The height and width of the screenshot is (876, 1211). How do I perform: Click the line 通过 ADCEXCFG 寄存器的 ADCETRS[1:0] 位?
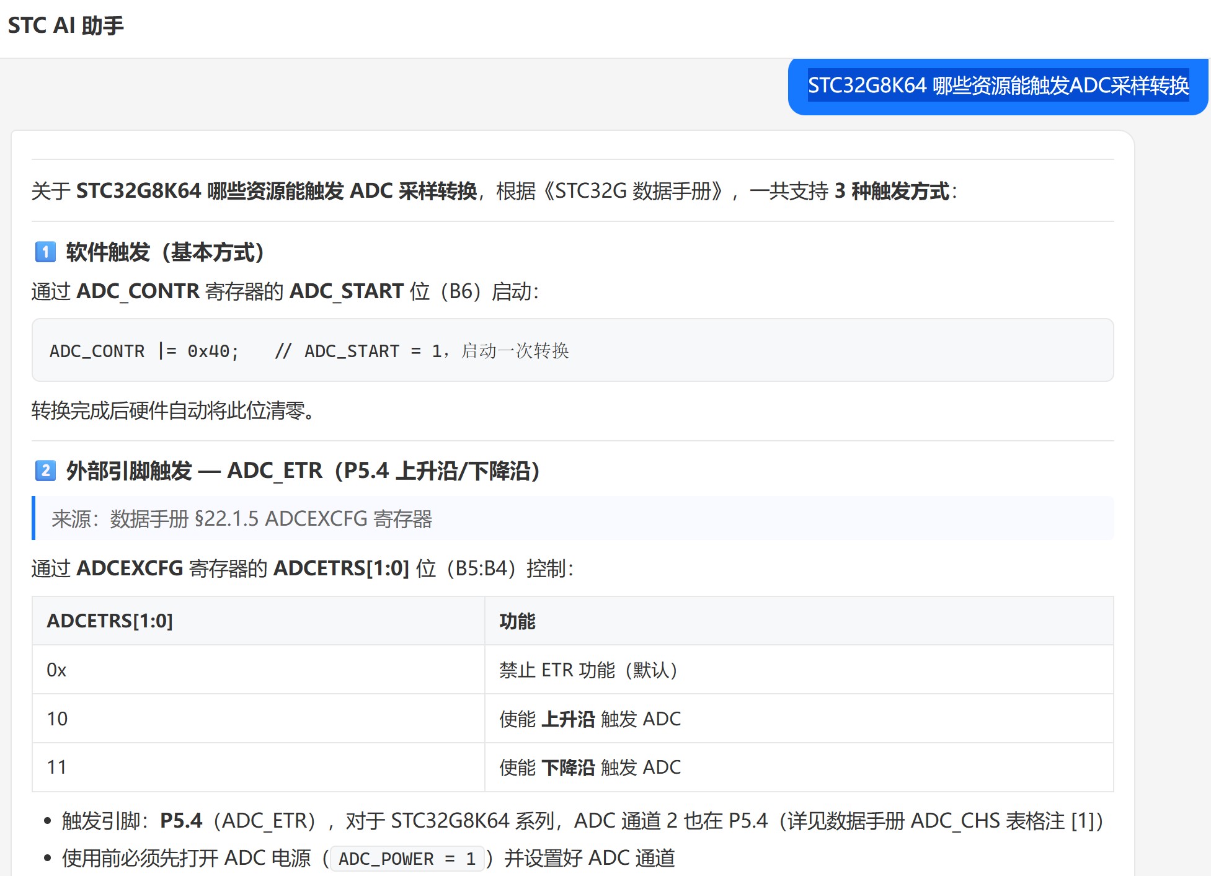(x=303, y=569)
